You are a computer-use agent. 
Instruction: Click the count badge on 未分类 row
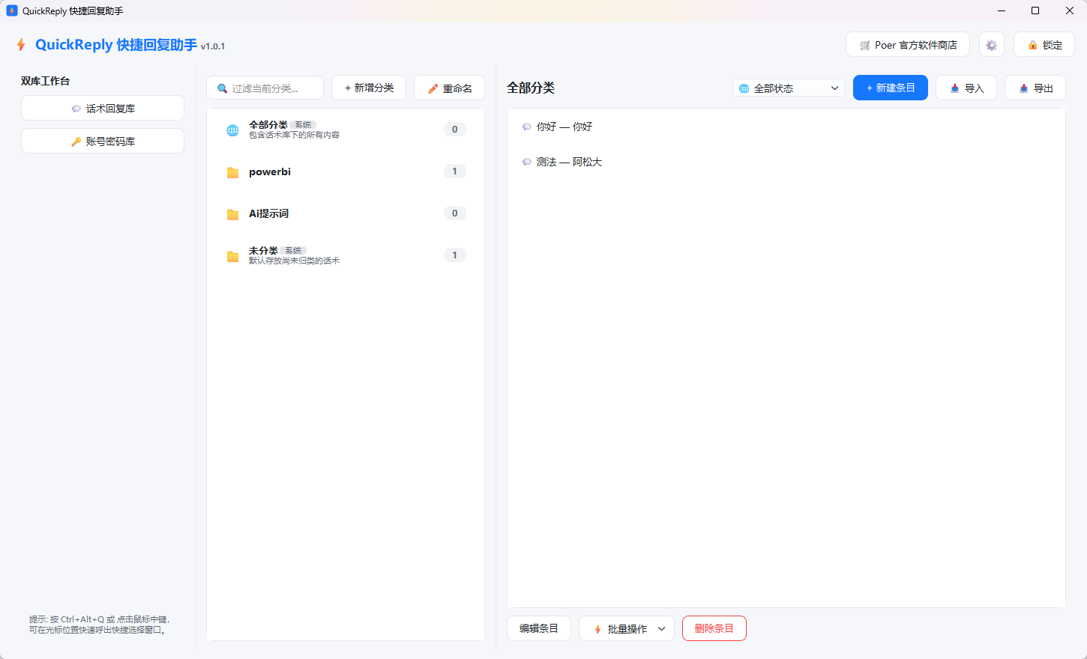coord(454,255)
